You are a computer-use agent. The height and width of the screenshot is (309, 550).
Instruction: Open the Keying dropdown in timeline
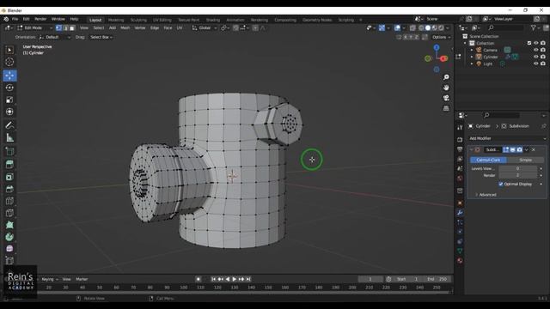(50, 279)
